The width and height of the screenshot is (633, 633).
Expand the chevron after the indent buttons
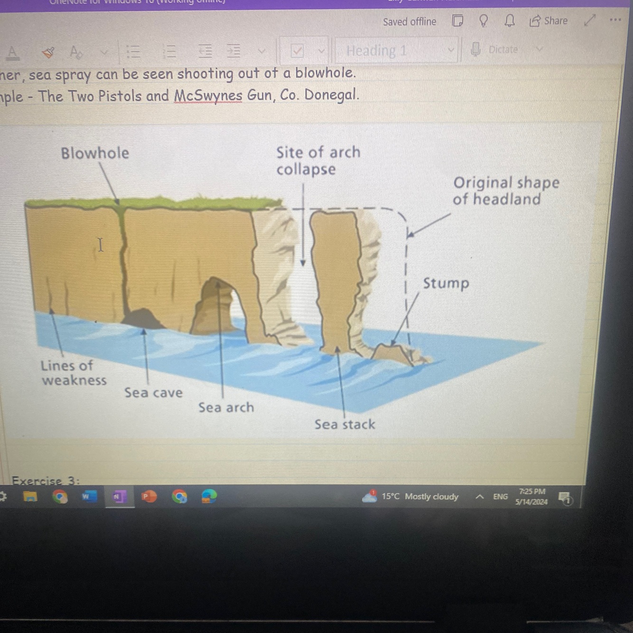point(261,50)
